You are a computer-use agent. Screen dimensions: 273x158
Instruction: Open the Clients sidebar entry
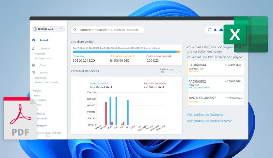[x=36, y=96]
